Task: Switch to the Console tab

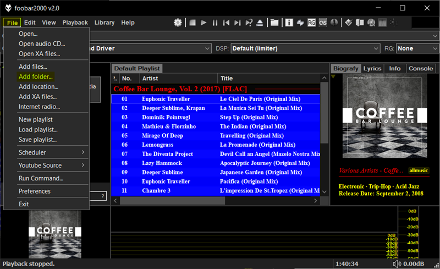Action: coord(421,69)
